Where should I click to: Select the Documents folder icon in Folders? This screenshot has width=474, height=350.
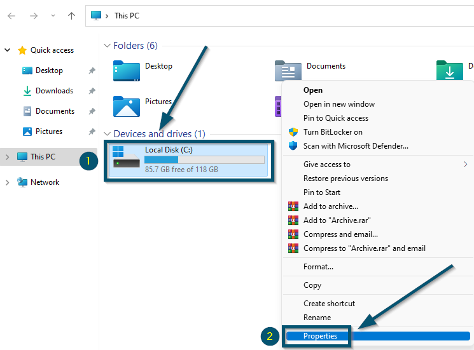[x=288, y=71]
